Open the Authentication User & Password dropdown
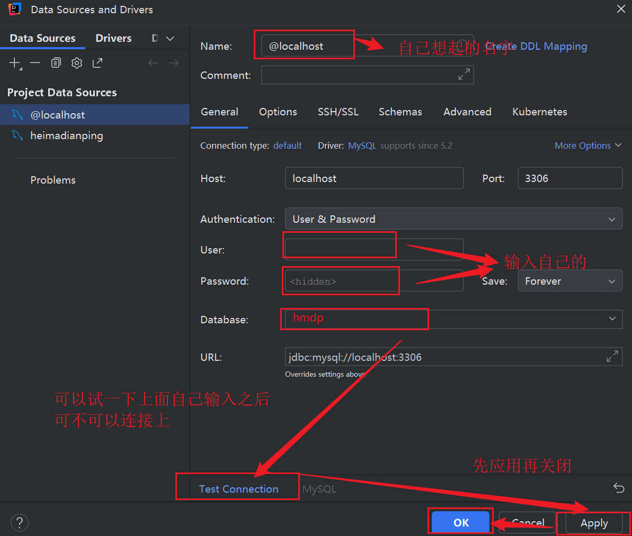The image size is (632, 536). (453, 219)
